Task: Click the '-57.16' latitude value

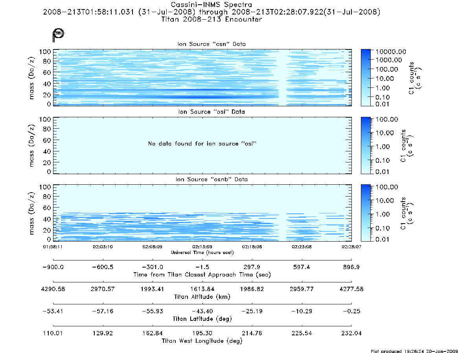Action: [x=103, y=311]
